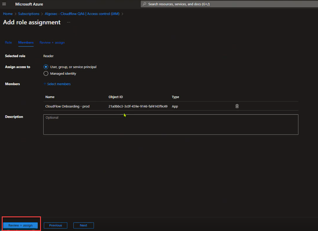Image resolution: width=318 pixels, height=231 pixels.
Task: Select object ID 21a0bbc3-3c0f-459e-9146-faf4143f9c49
Action: coord(138,106)
